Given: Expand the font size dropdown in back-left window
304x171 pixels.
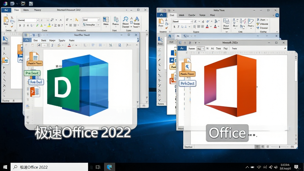Looking at the screenshot, I should [48, 20].
